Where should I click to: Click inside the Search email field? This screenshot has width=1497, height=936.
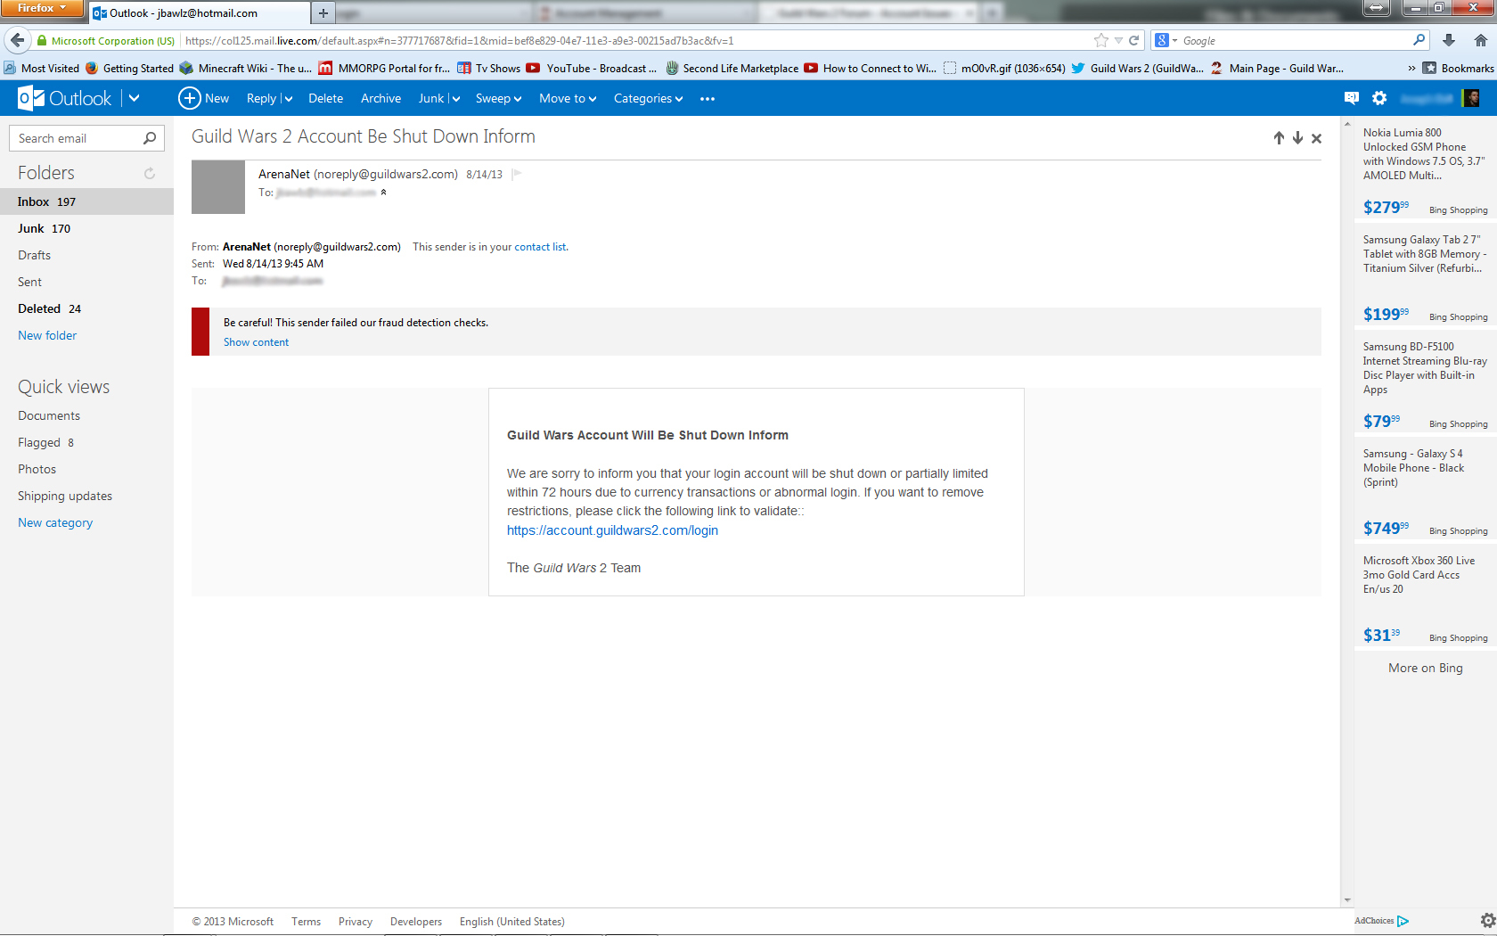pos(76,138)
